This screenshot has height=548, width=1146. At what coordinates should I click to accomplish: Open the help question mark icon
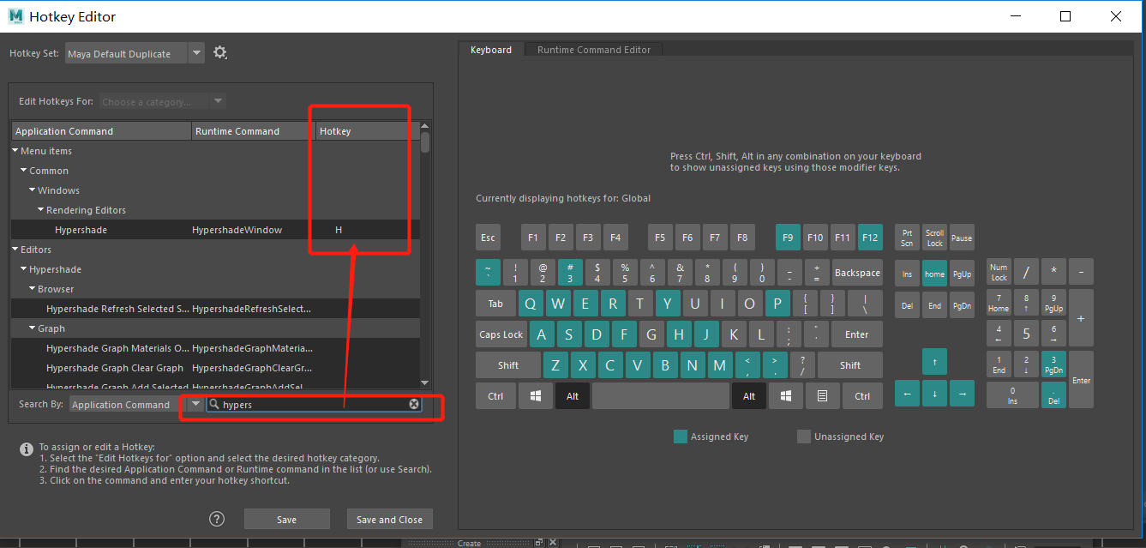(217, 519)
